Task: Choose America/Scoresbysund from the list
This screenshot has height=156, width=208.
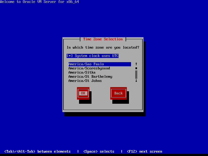Action: 89,68
